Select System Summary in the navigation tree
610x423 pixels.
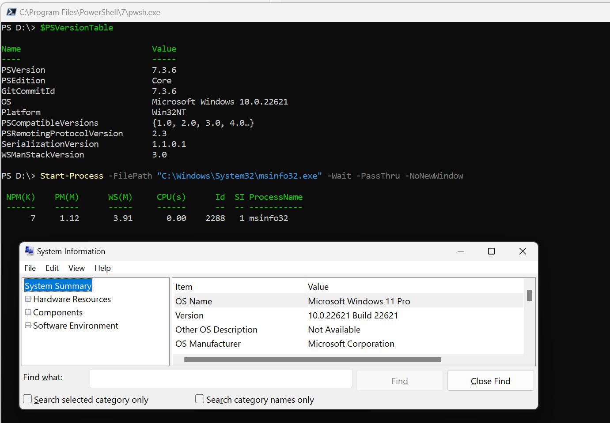pyautogui.click(x=58, y=285)
